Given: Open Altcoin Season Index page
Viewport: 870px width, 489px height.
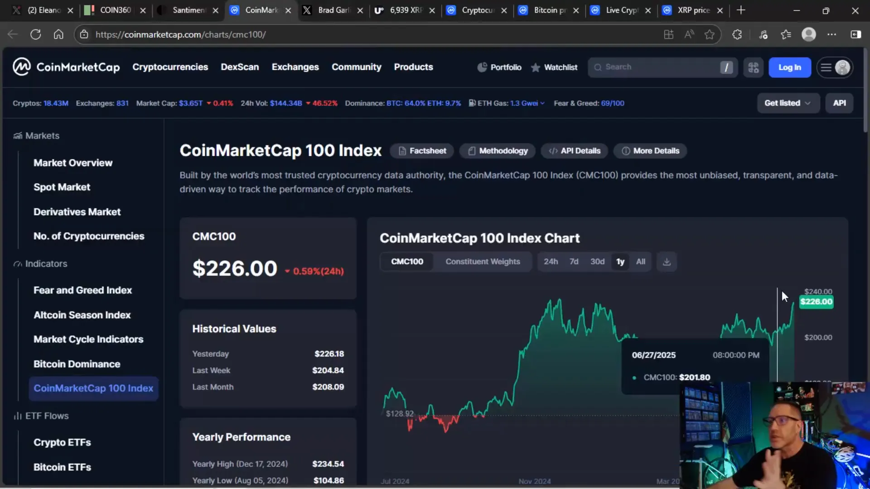Looking at the screenshot, I should click(x=82, y=315).
